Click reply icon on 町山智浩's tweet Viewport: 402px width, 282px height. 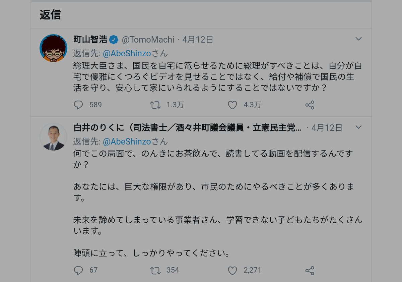[78, 105]
